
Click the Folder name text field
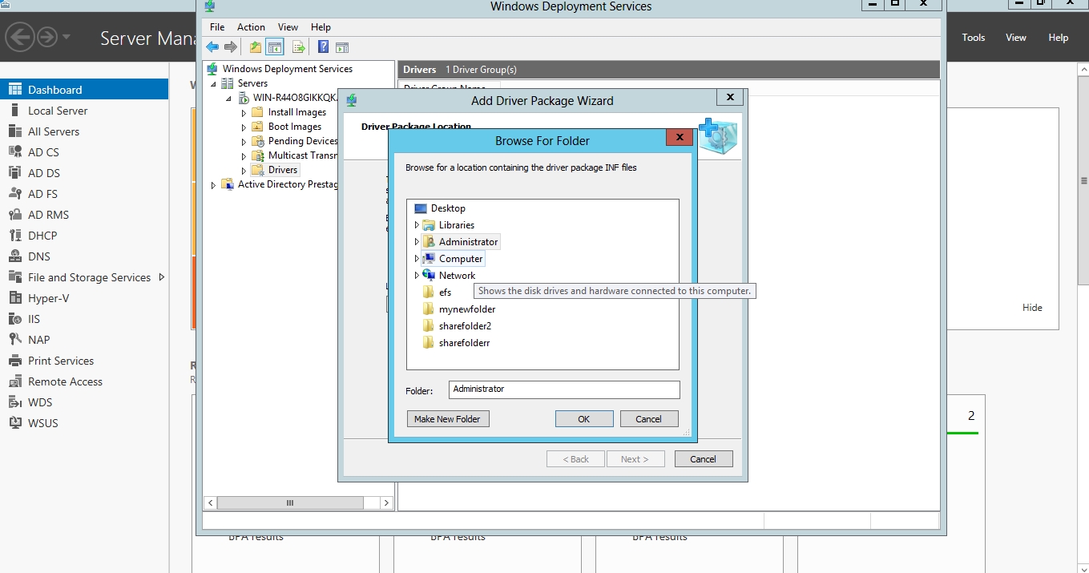(x=563, y=389)
